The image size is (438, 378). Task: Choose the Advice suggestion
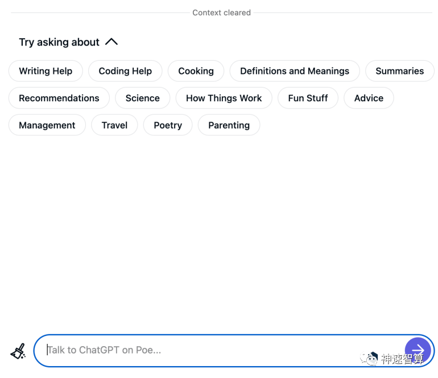tap(369, 98)
